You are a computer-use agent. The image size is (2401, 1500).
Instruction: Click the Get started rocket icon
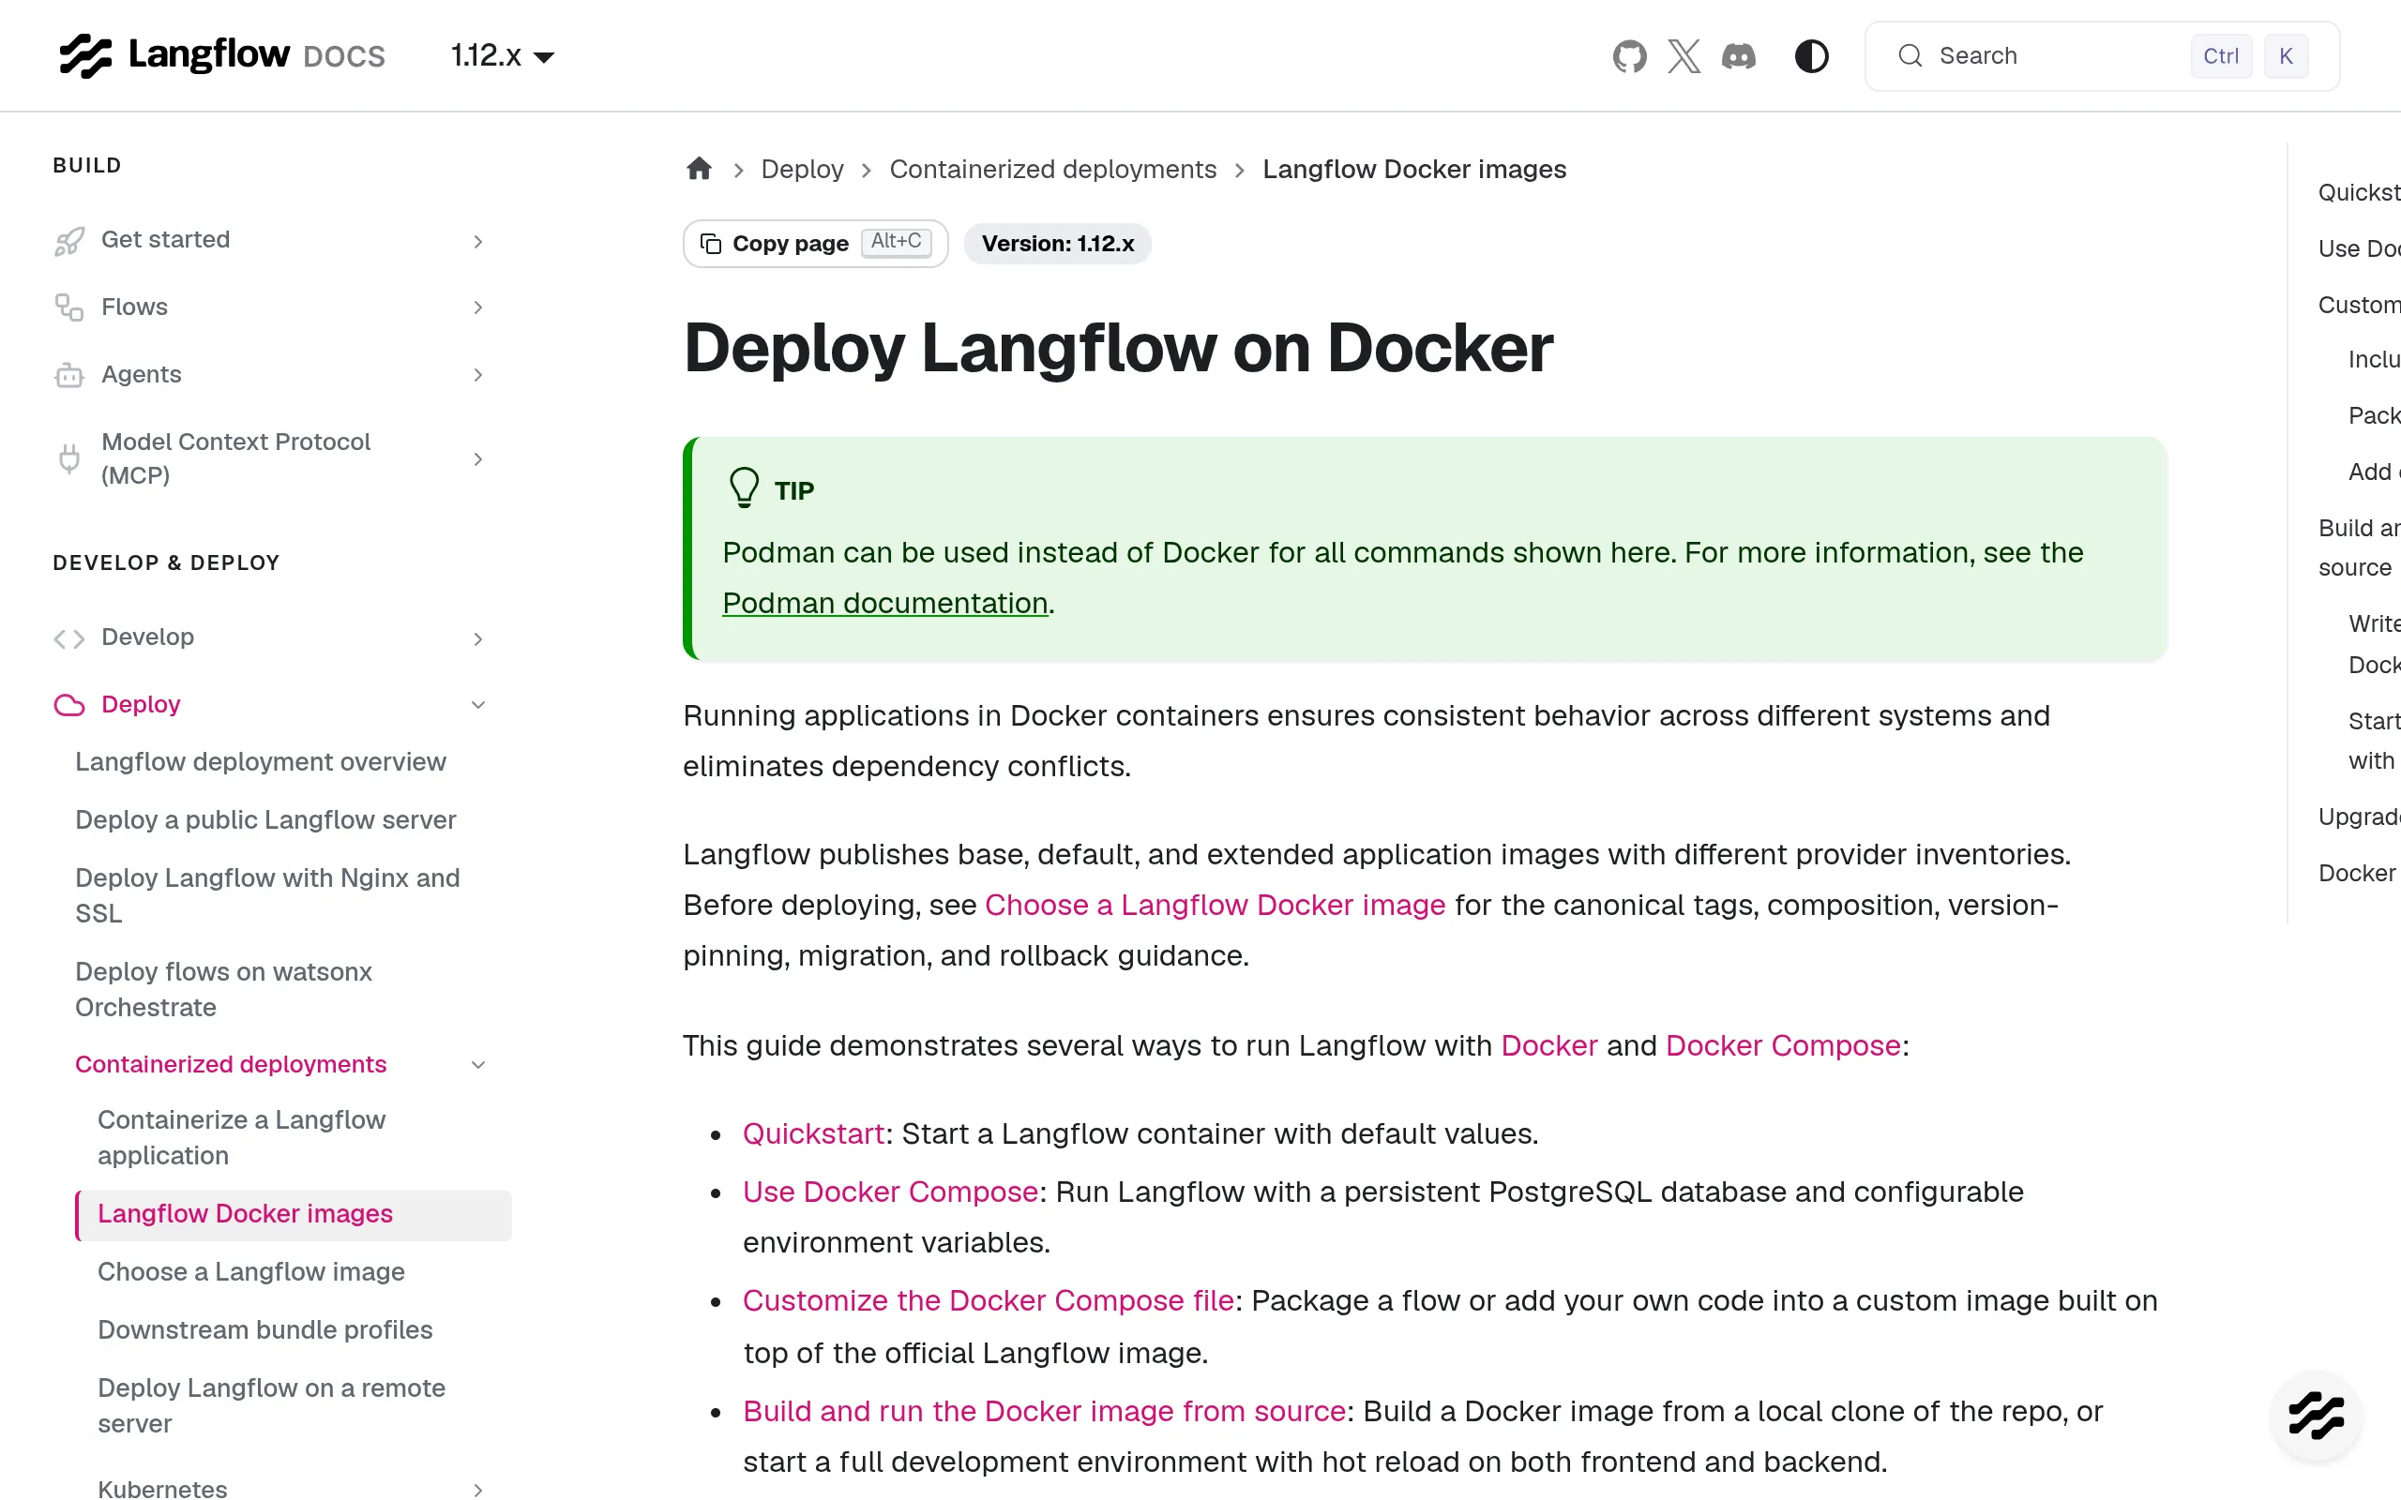click(68, 240)
